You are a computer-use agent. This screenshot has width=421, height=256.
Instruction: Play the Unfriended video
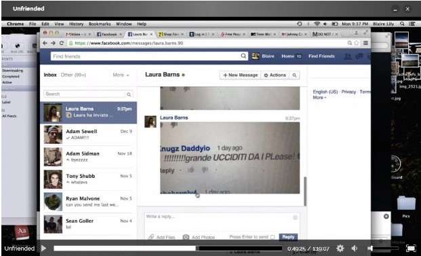(43, 249)
